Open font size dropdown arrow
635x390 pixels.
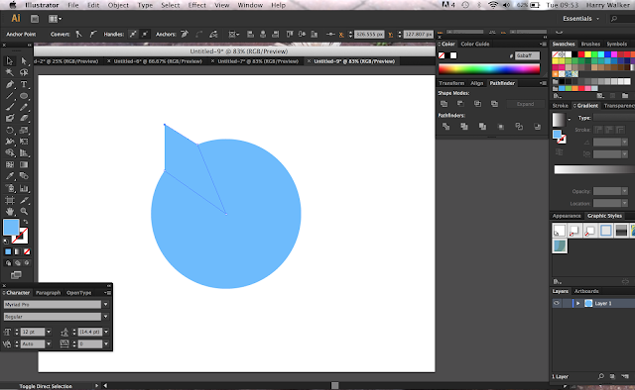click(x=49, y=332)
